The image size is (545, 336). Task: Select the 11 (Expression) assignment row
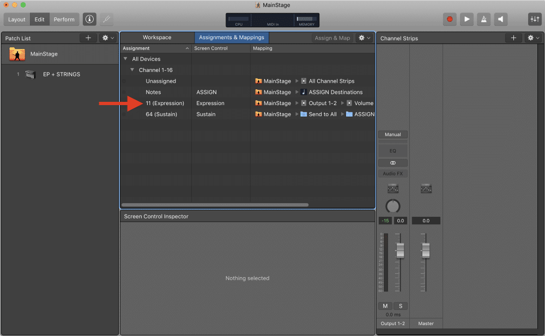tap(248, 103)
